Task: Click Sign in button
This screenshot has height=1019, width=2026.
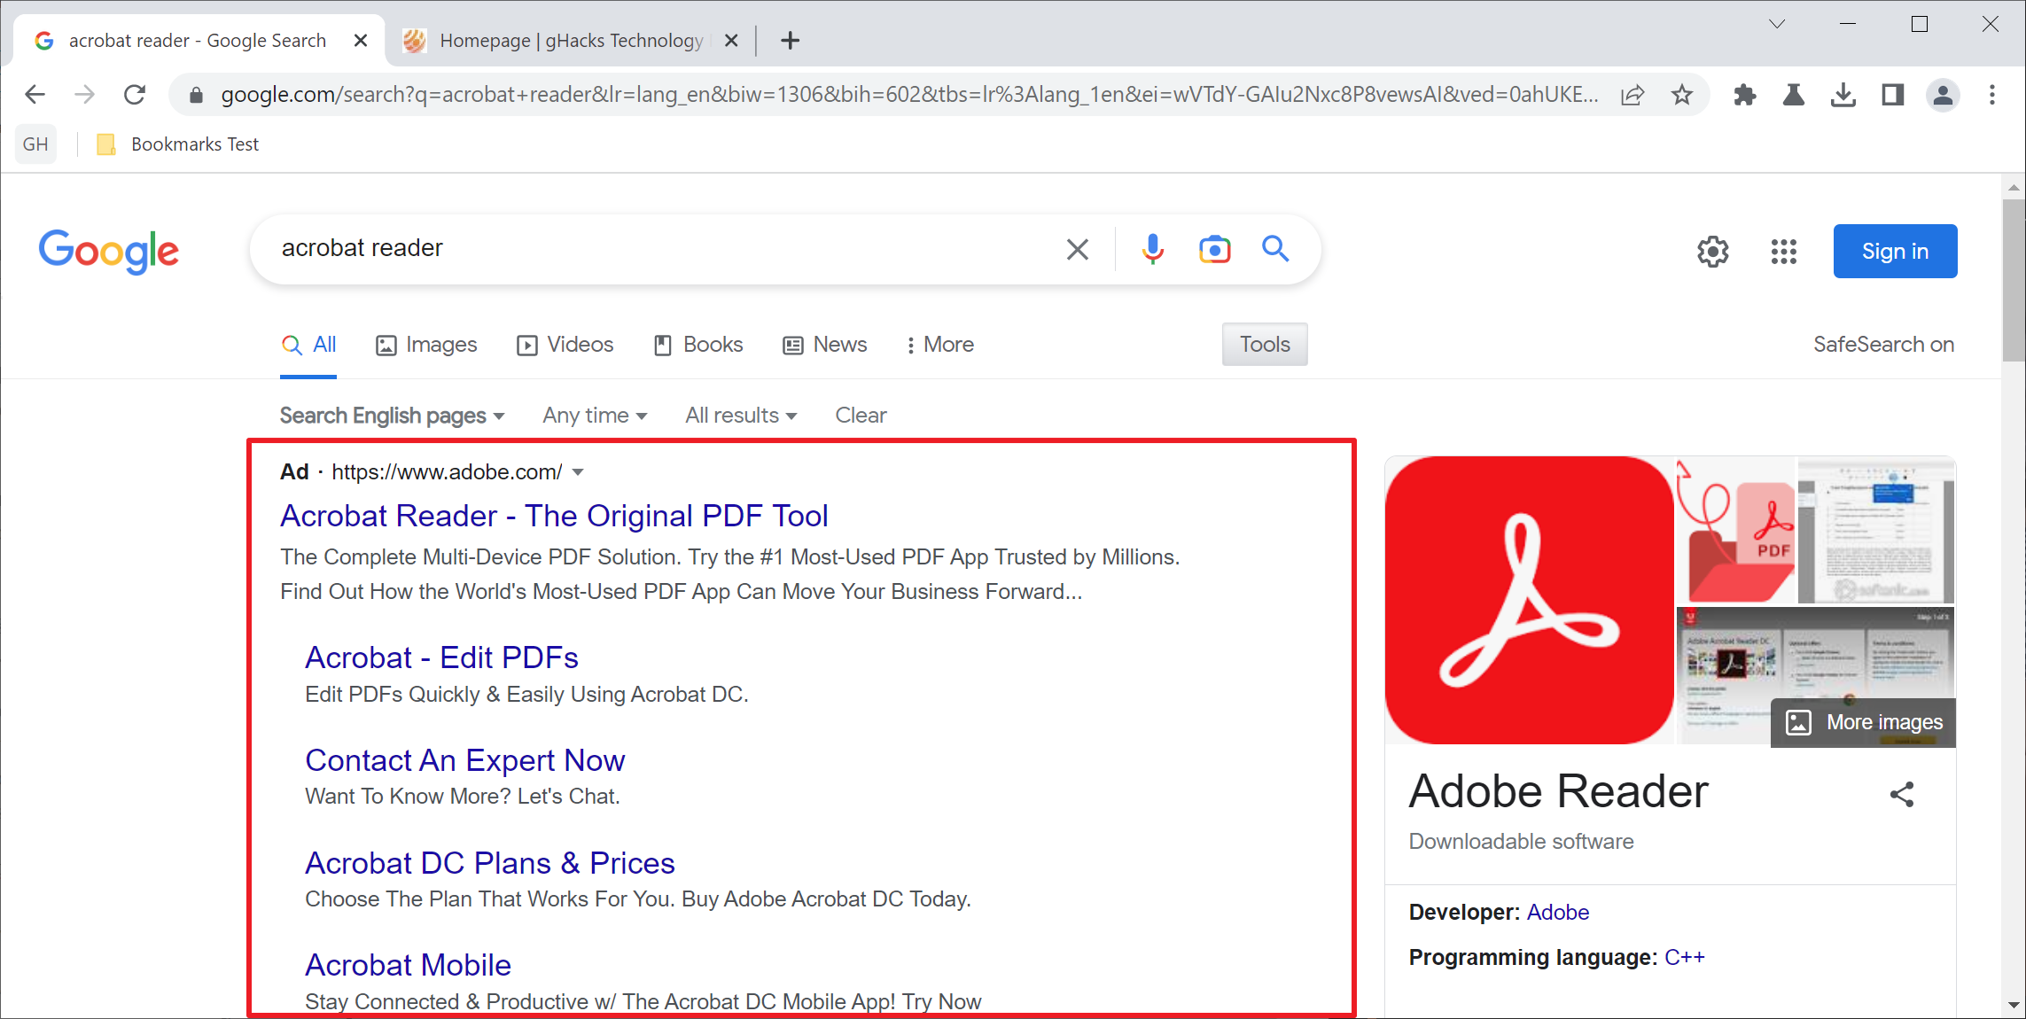Action: click(1896, 250)
